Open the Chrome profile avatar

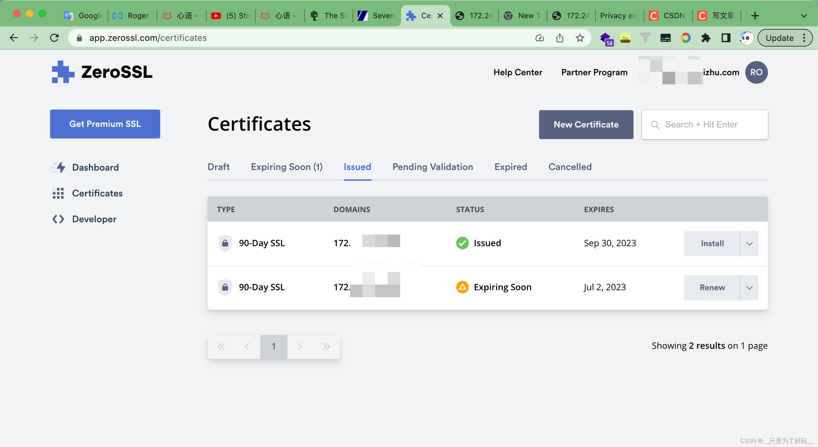[x=746, y=38]
